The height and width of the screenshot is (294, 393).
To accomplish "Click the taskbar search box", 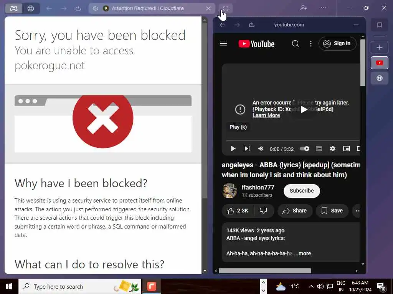I will tap(80, 286).
